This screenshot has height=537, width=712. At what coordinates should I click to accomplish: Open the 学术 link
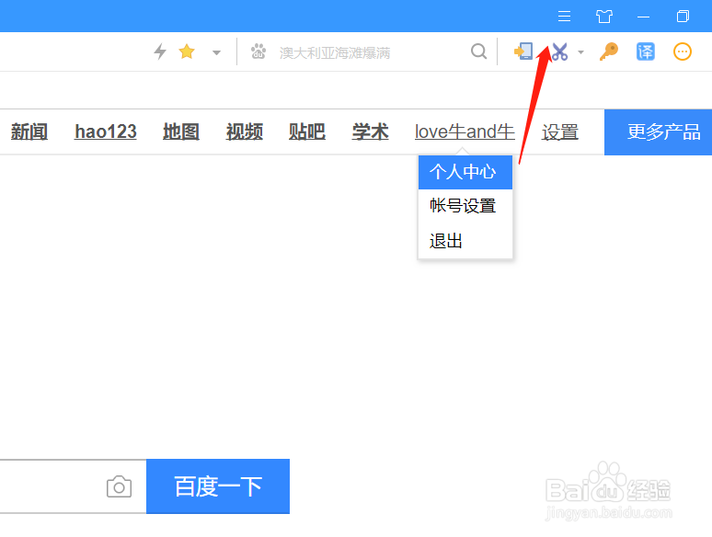[370, 131]
